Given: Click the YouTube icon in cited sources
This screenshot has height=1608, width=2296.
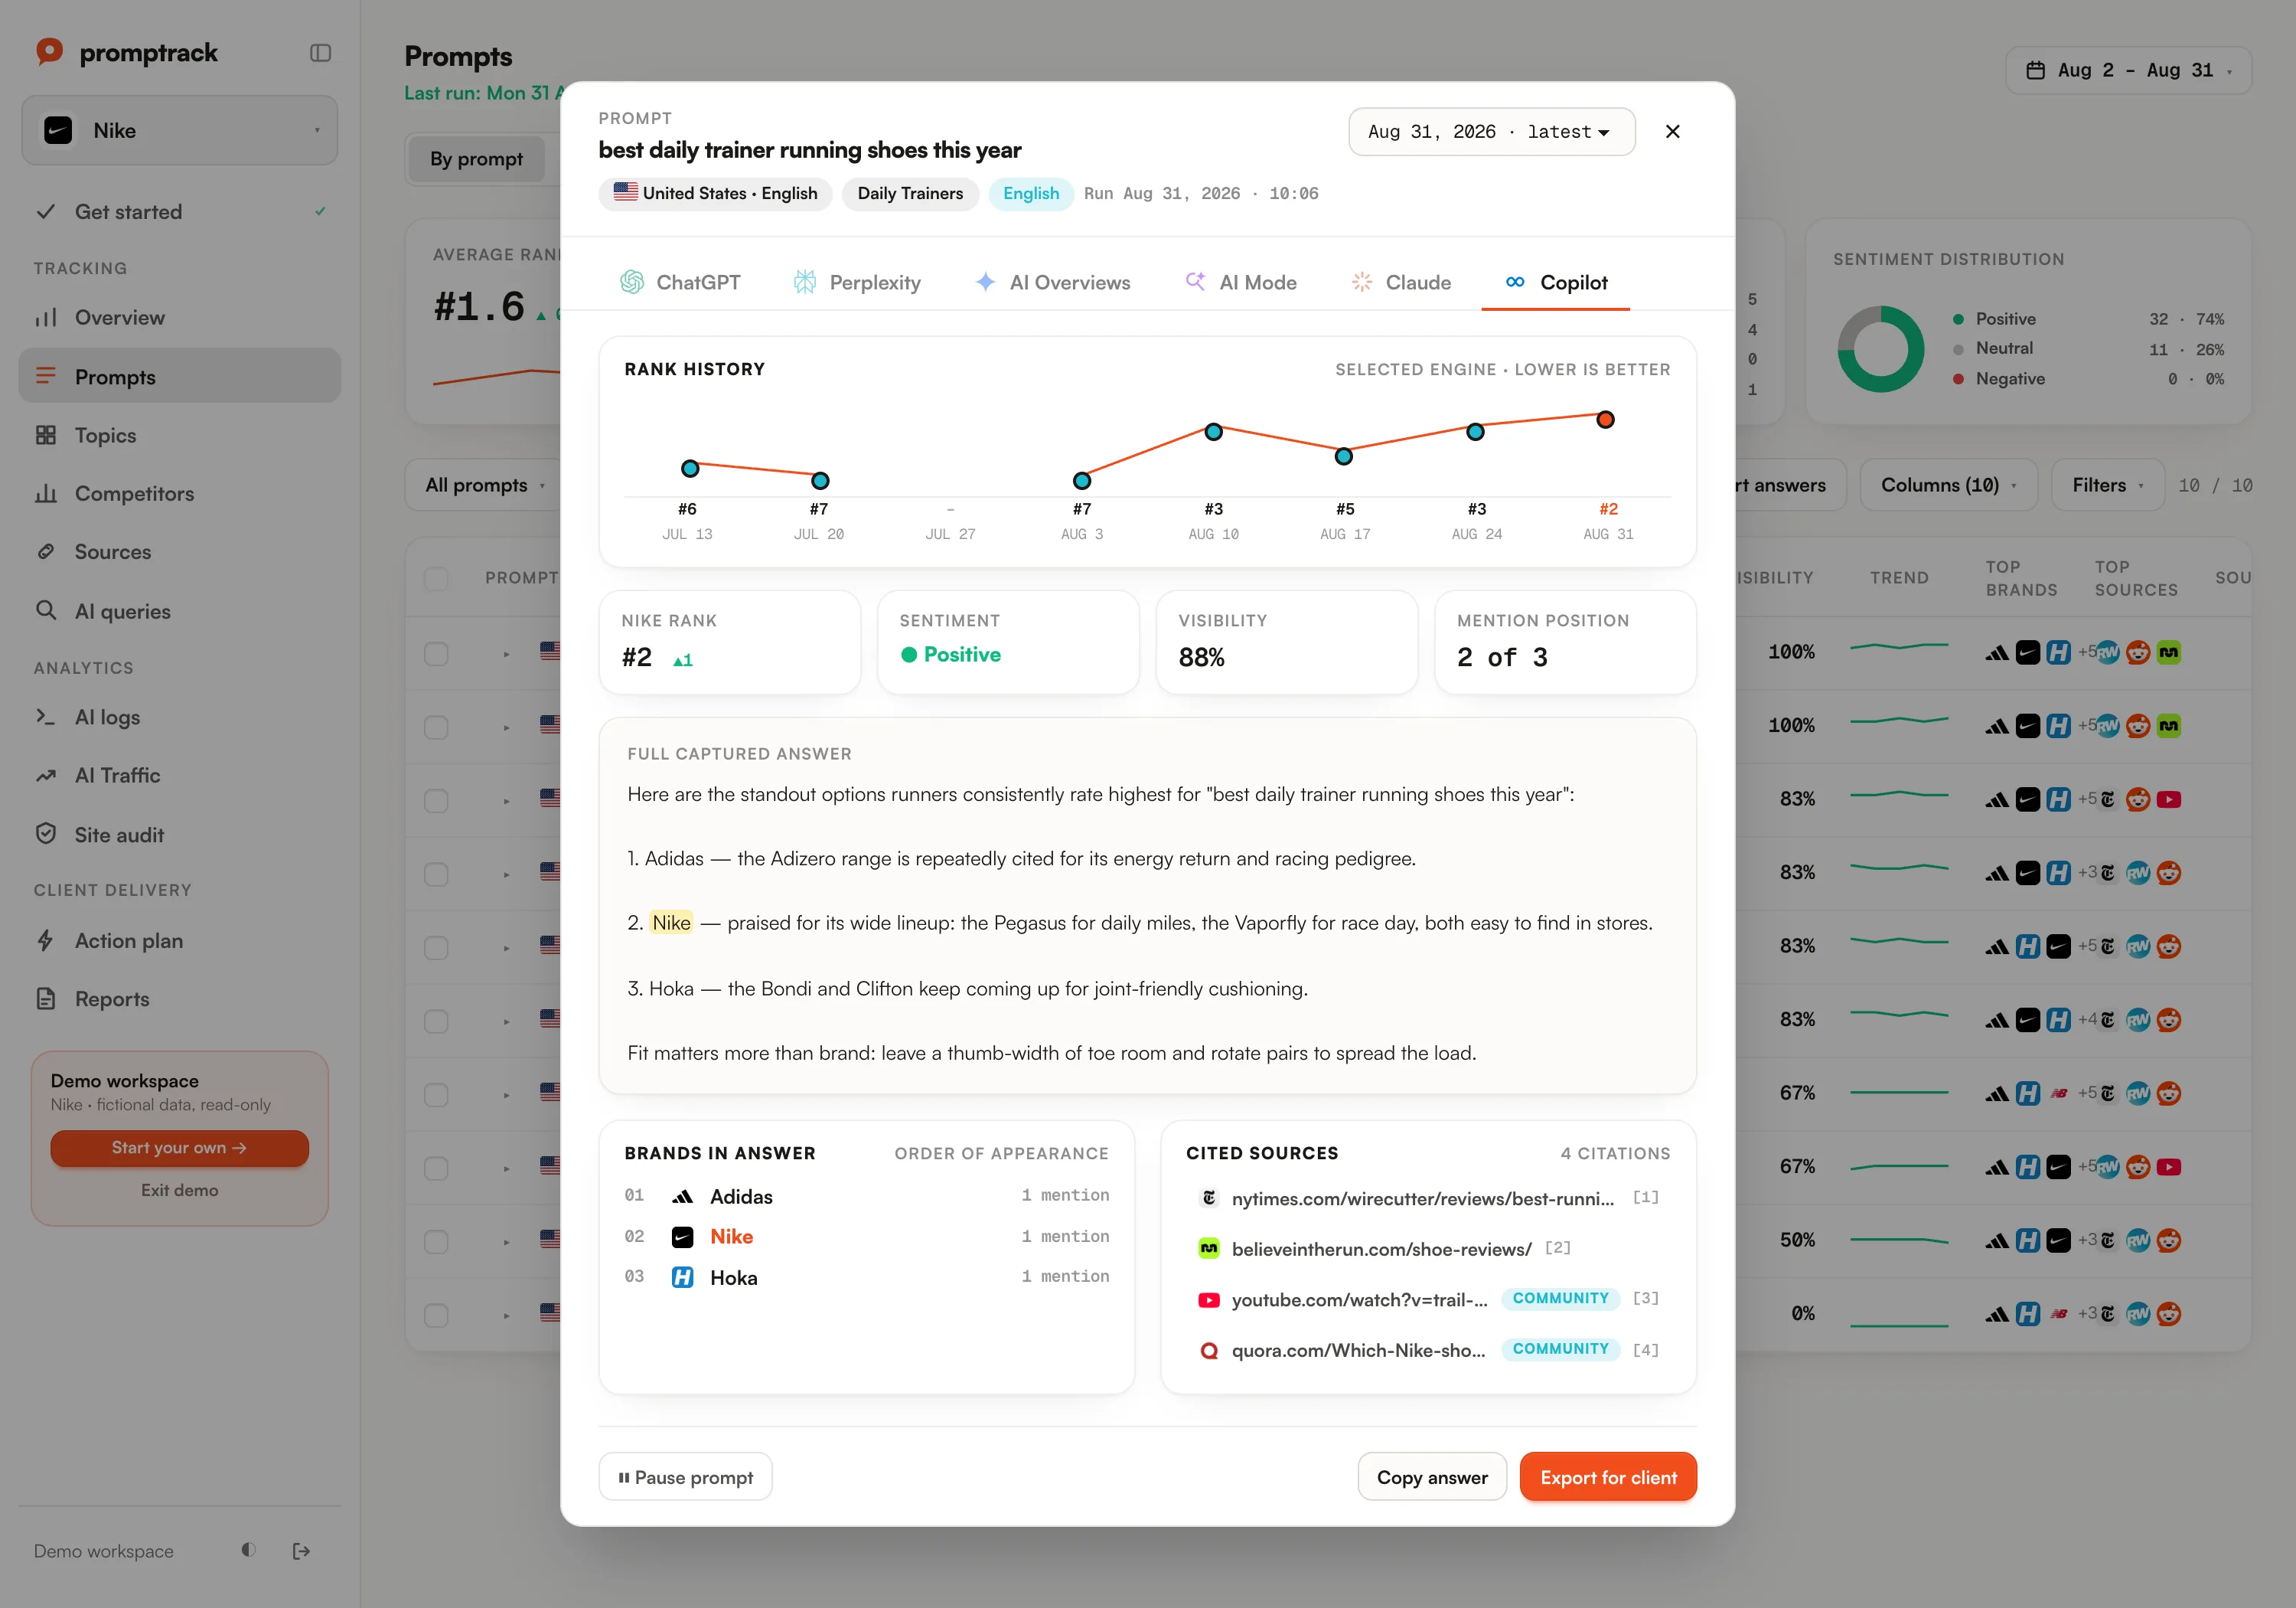Looking at the screenshot, I should 1209,1300.
